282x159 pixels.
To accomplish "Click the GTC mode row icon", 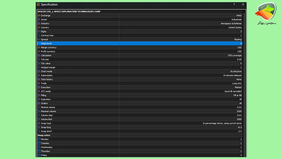I will [x=39, y=91].
